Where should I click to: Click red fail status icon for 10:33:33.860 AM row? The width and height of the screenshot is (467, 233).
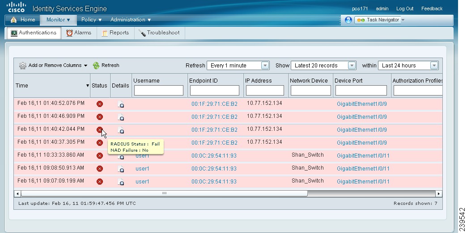(x=100, y=155)
